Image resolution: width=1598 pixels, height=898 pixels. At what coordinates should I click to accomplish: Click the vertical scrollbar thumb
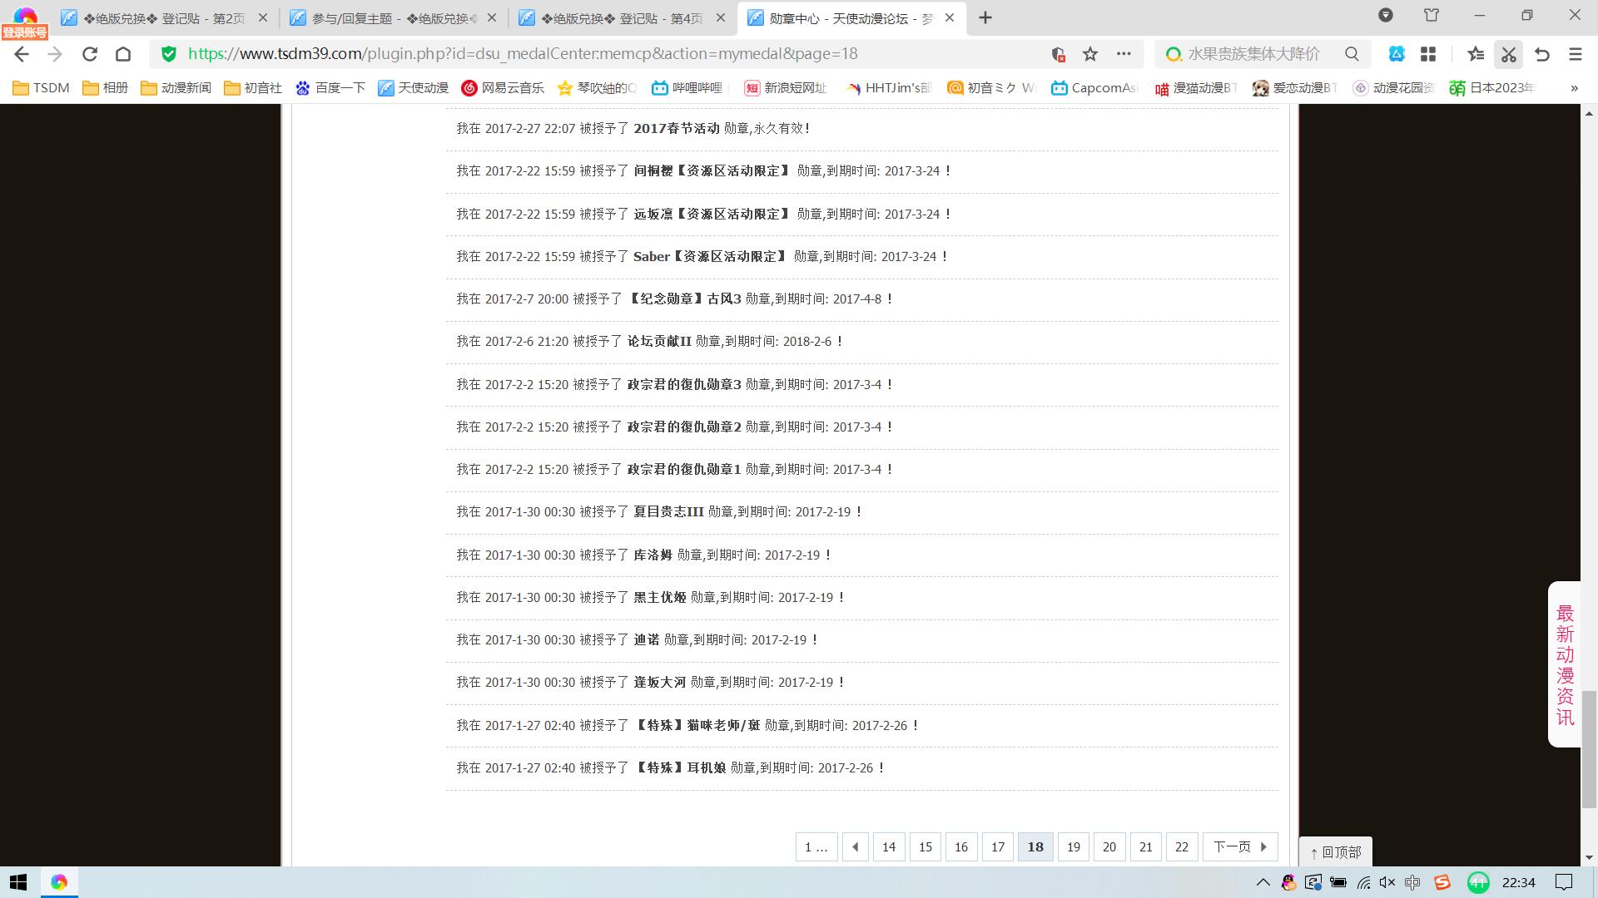point(1589,748)
